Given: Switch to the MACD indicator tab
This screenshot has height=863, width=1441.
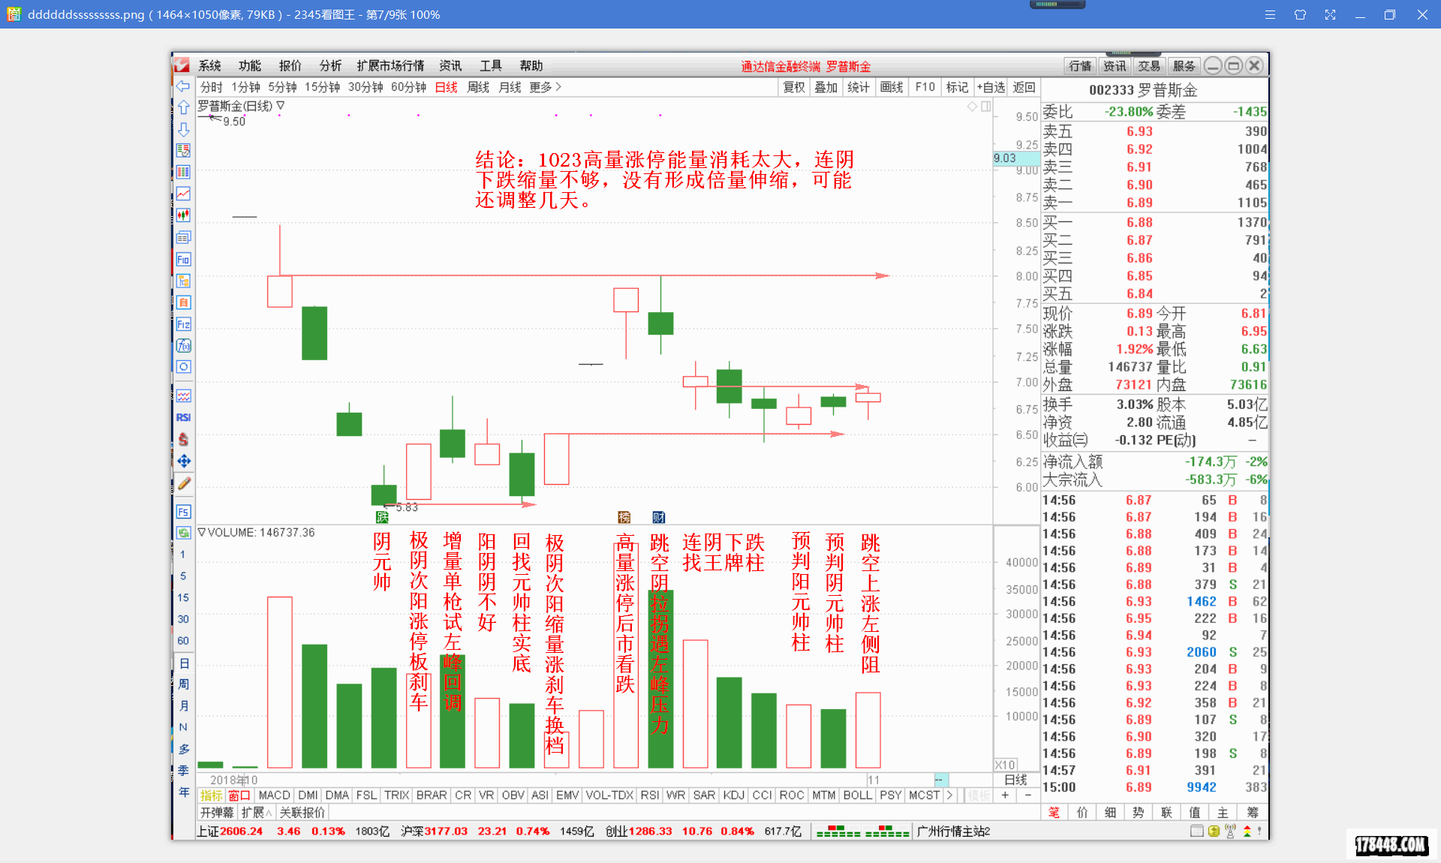Looking at the screenshot, I should (x=274, y=795).
